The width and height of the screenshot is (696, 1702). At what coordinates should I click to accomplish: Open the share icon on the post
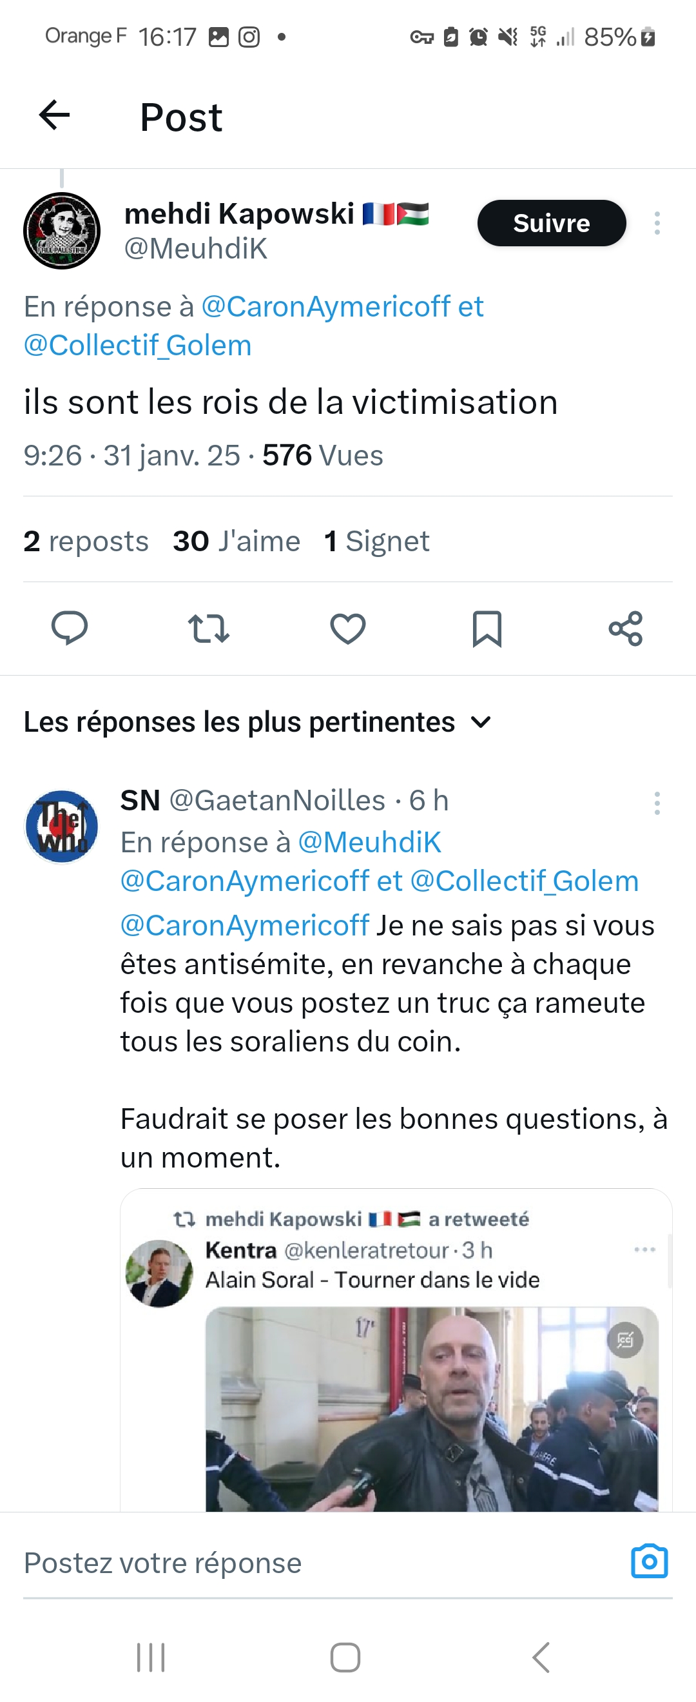coord(625,628)
